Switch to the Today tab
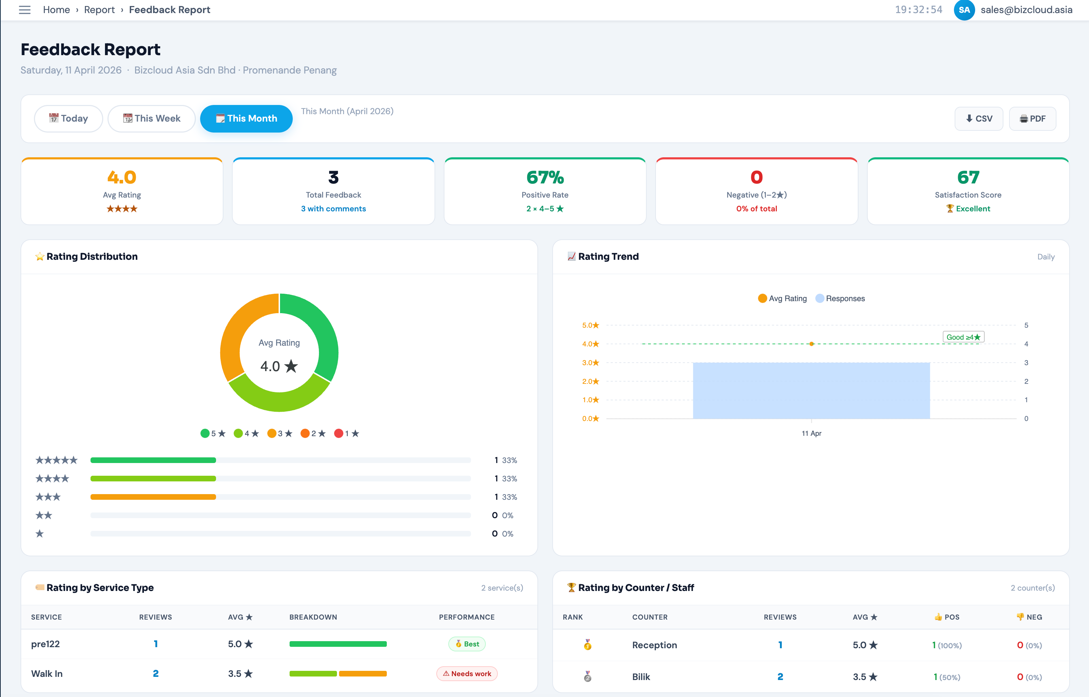This screenshot has width=1089, height=697. pos(68,118)
